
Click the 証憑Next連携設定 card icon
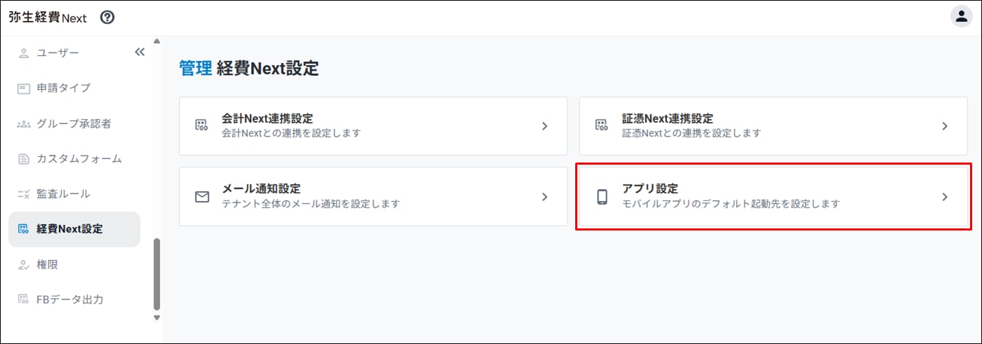pyautogui.click(x=602, y=126)
